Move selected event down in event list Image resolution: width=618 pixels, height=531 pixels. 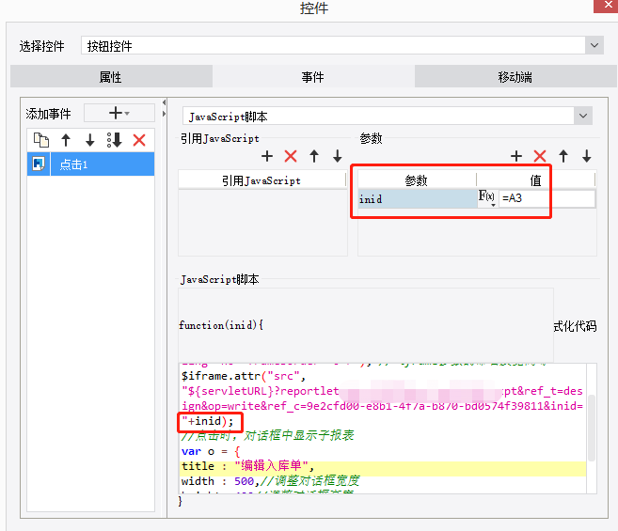point(90,140)
